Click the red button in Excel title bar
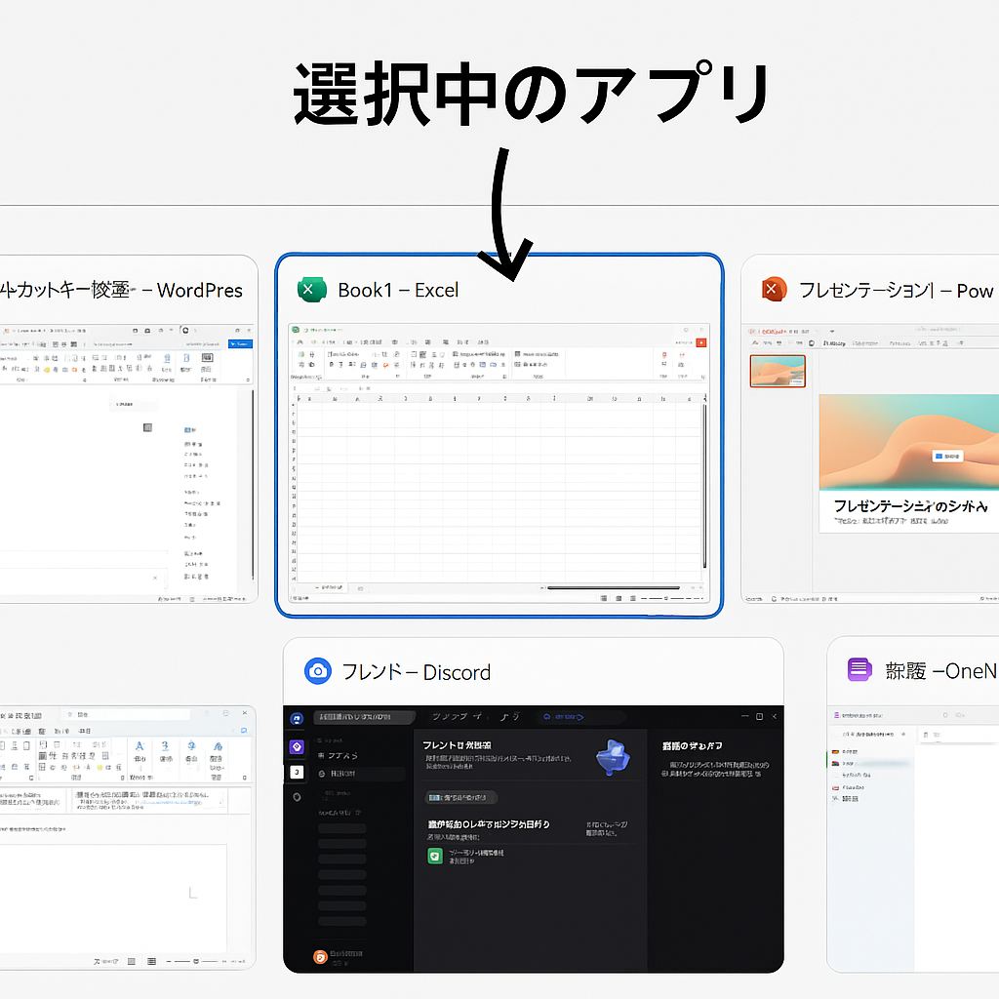Viewport: 999px width, 999px height. (700, 342)
